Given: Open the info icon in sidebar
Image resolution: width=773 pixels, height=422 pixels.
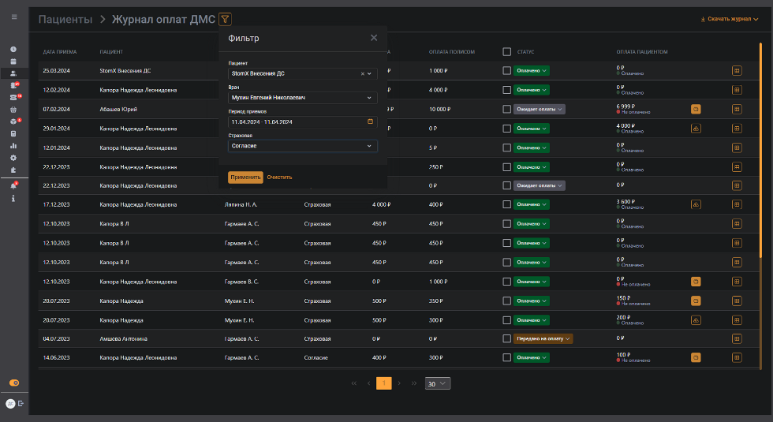Looking at the screenshot, I should pos(13,198).
